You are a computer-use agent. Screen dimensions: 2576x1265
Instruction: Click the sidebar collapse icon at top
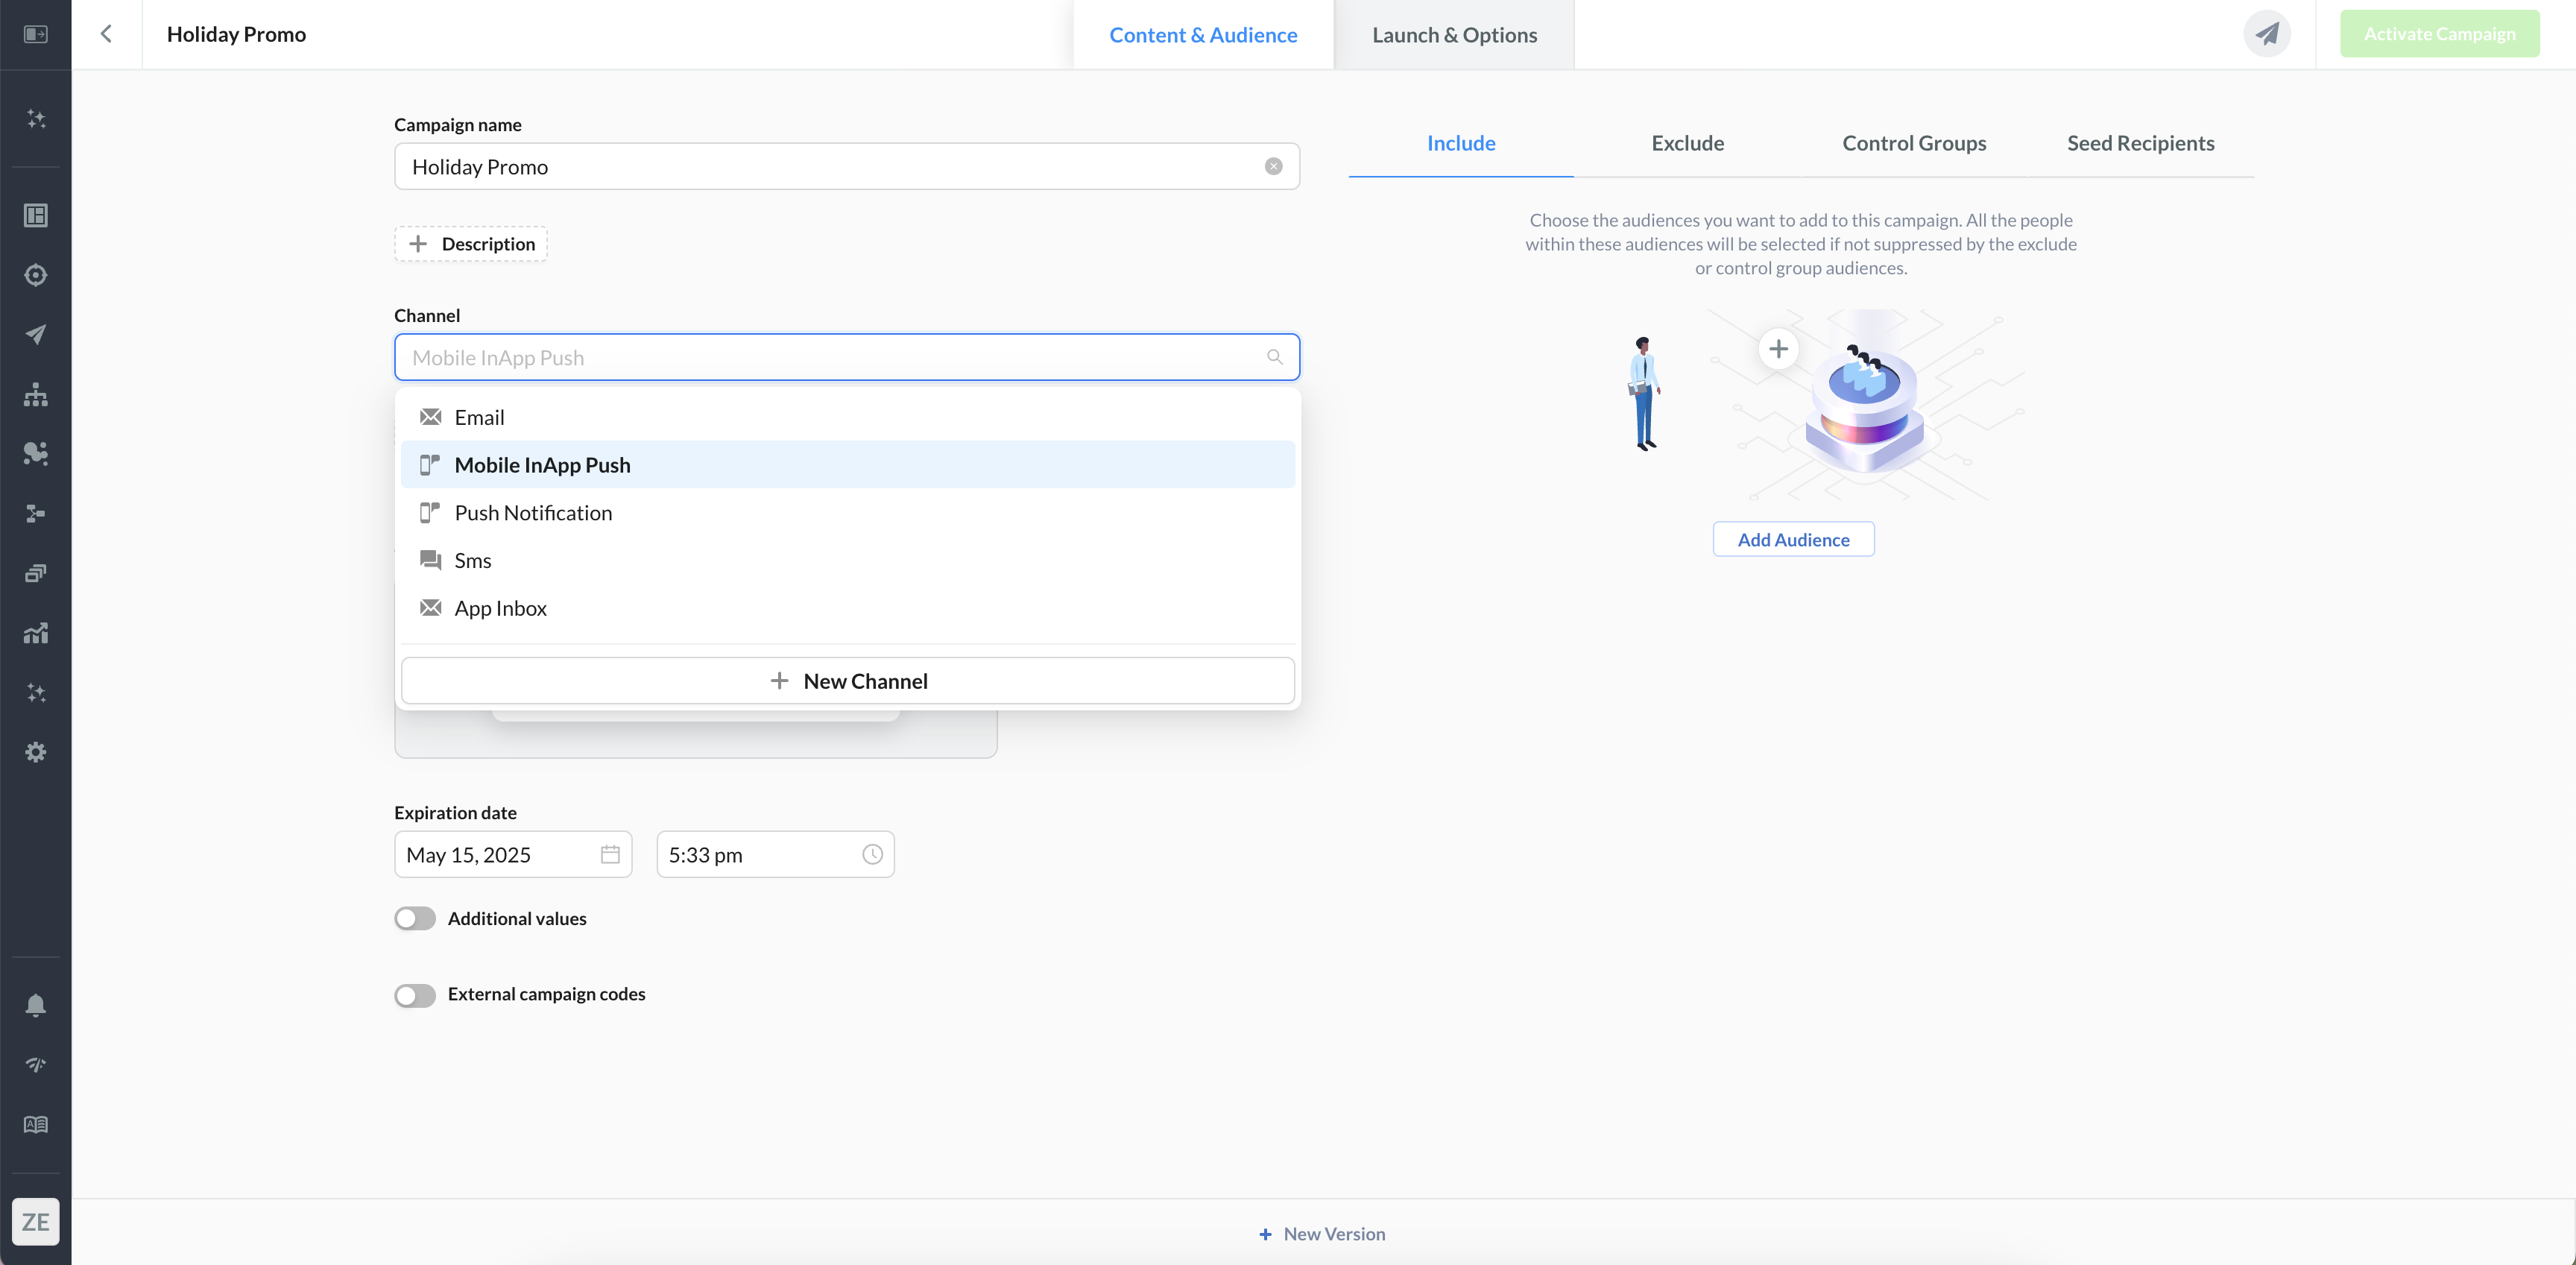pos(36,34)
